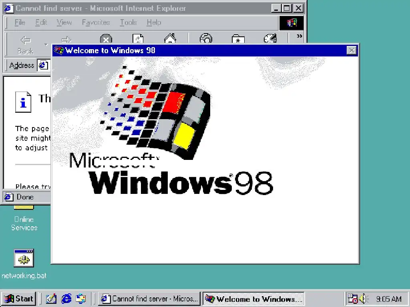Click the Done status text in Internet Explorer
Image resolution: width=410 pixels, height=307 pixels.
point(25,197)
